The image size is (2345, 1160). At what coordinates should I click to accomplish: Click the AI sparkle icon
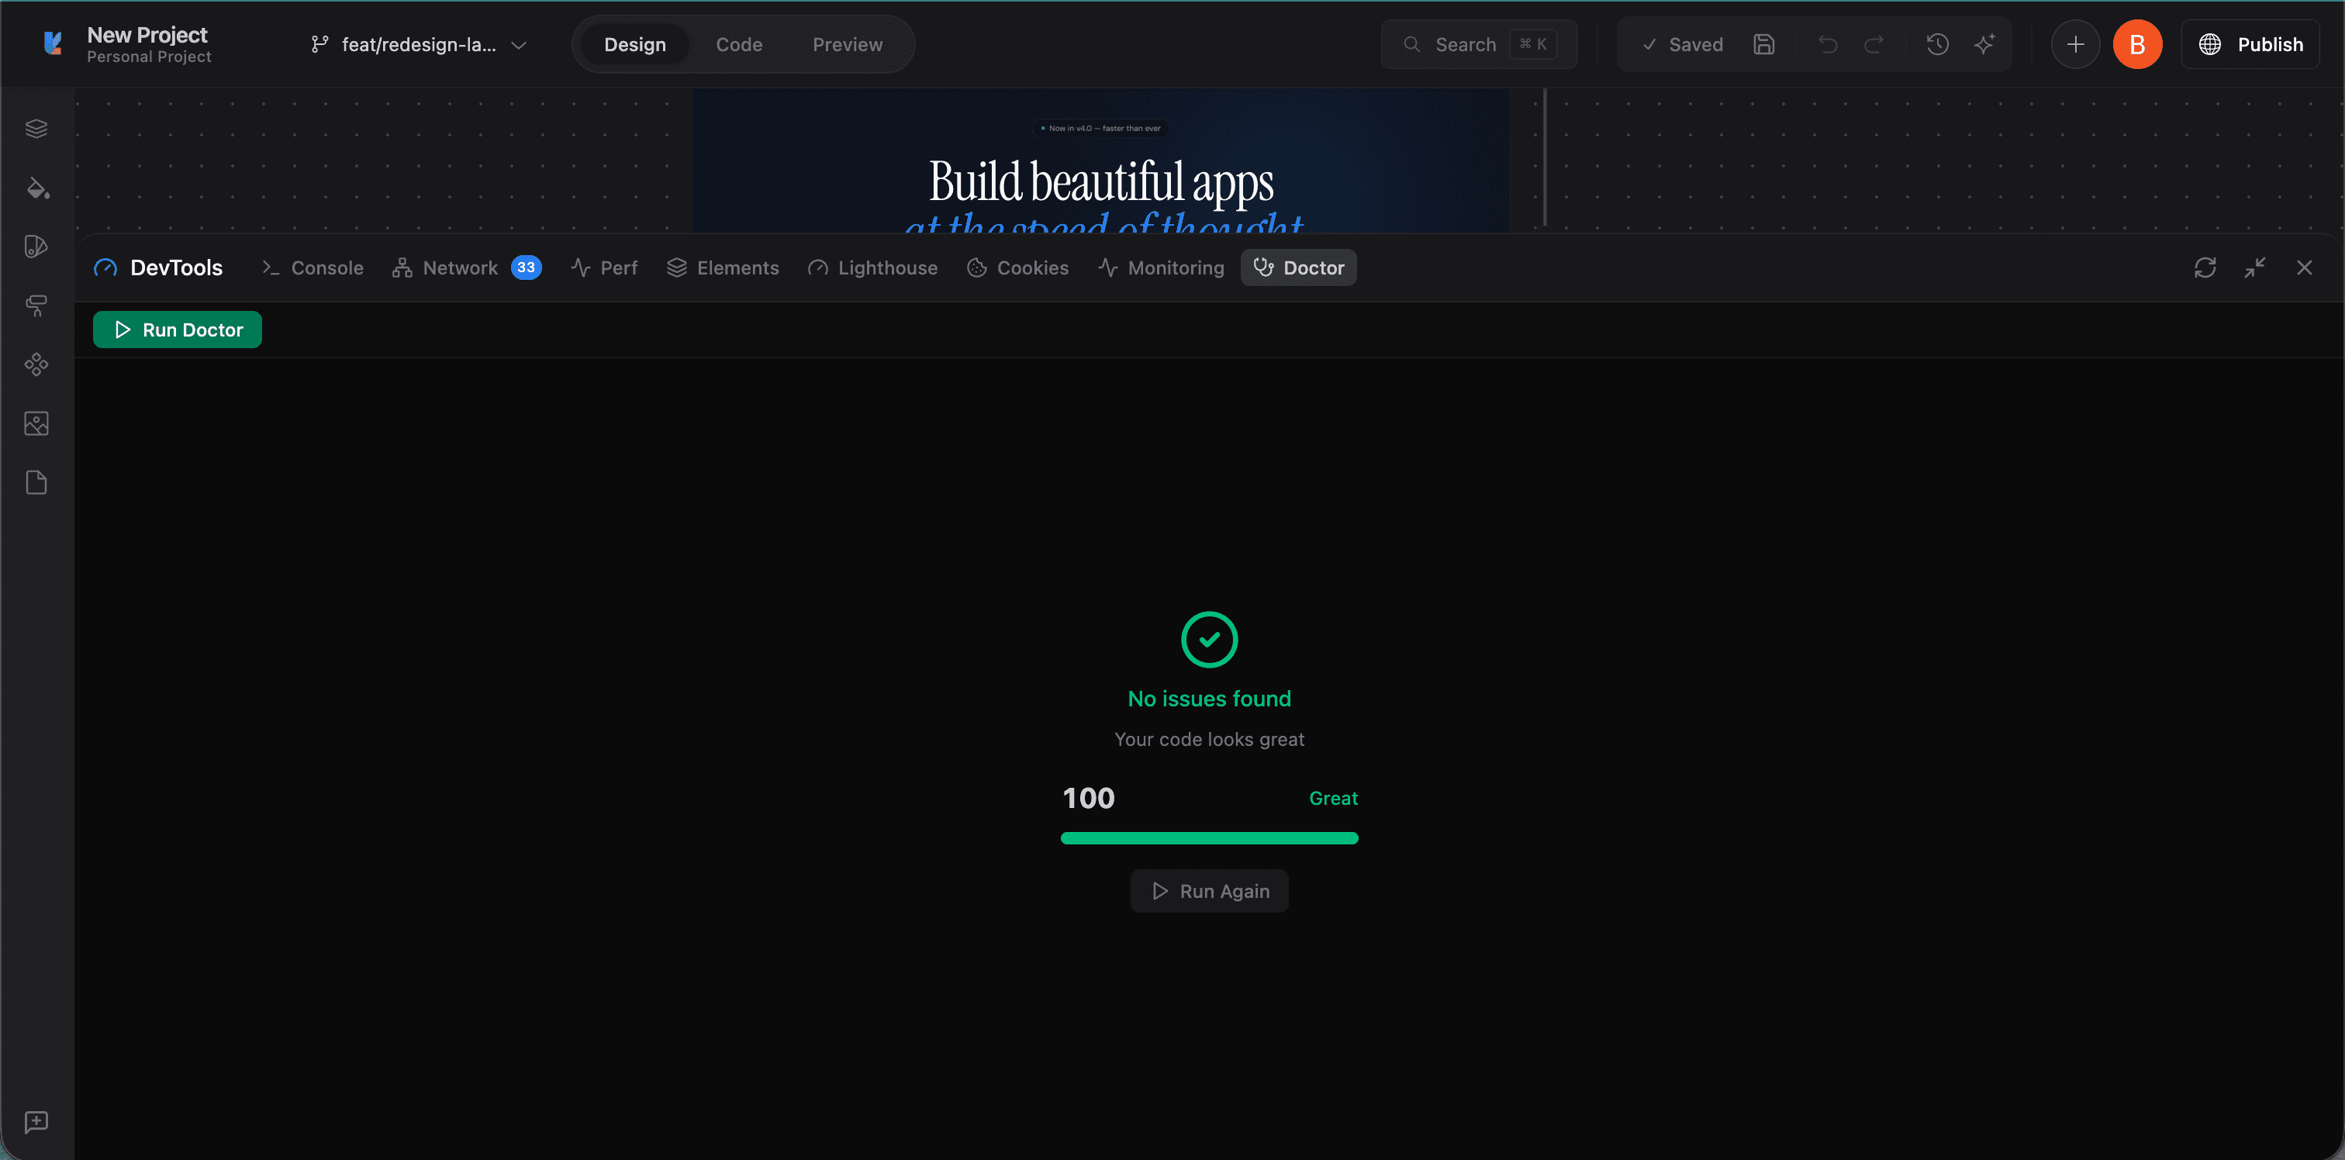tap(1984, 43)
